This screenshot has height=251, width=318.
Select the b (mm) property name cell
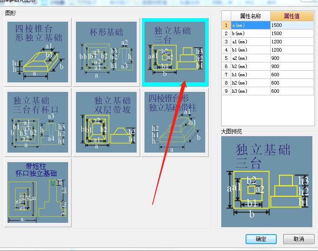coord(251,33)
